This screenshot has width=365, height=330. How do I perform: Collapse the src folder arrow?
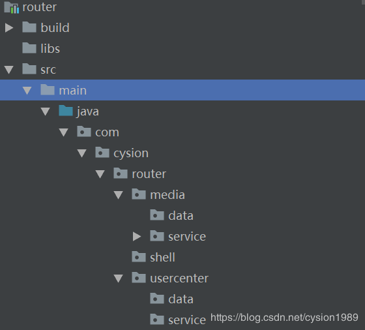pyautogui.click(x=9, y=70)
